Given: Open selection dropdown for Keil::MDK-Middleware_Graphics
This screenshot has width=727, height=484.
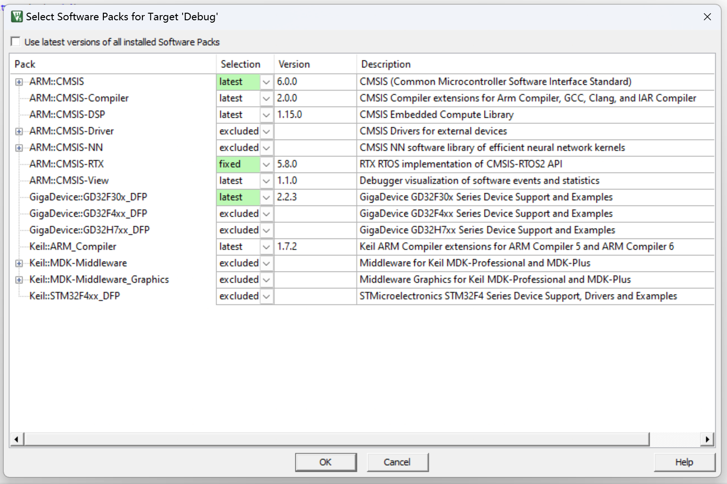Looking at the screenshot, I should click(267, 280).
